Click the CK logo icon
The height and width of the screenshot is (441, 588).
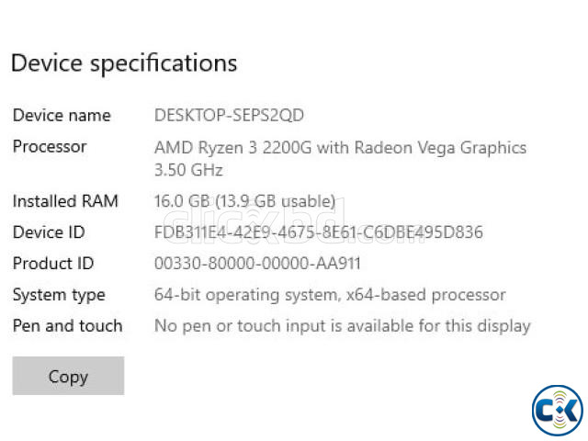click(558, 410)
